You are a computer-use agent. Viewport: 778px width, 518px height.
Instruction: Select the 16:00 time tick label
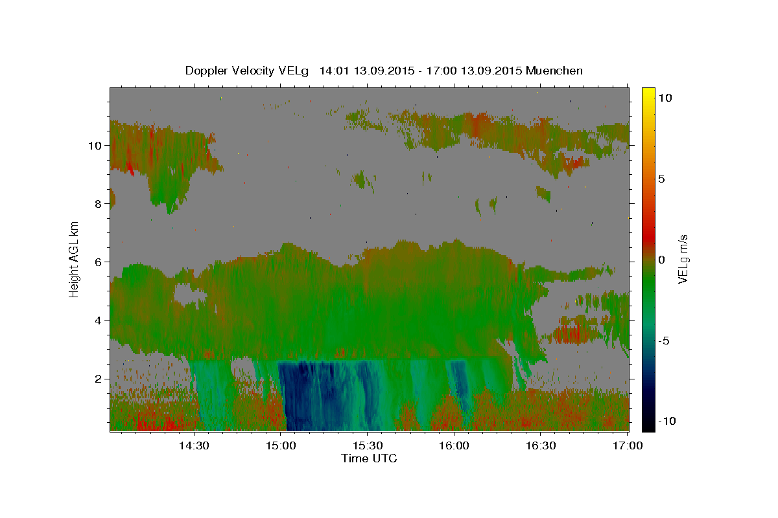click(x=454, y=445)
